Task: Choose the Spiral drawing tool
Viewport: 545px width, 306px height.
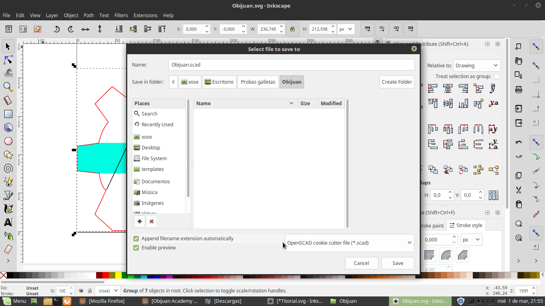Action: pos(8,168)
